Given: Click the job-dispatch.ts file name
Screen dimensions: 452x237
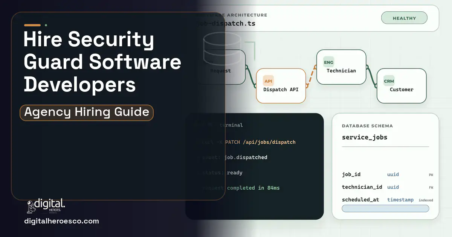Looking at the screenshot, I should pos(226,23).
